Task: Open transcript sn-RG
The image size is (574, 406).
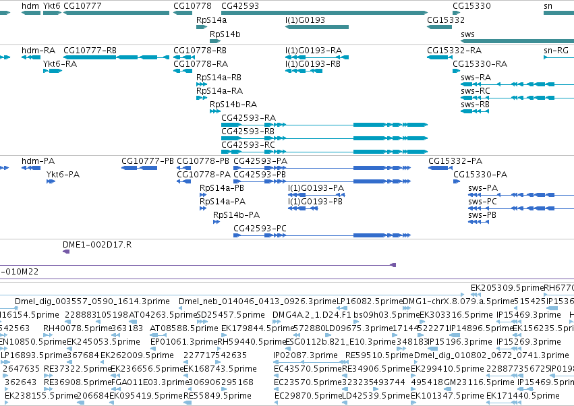Action: click(x=556, y=50)
